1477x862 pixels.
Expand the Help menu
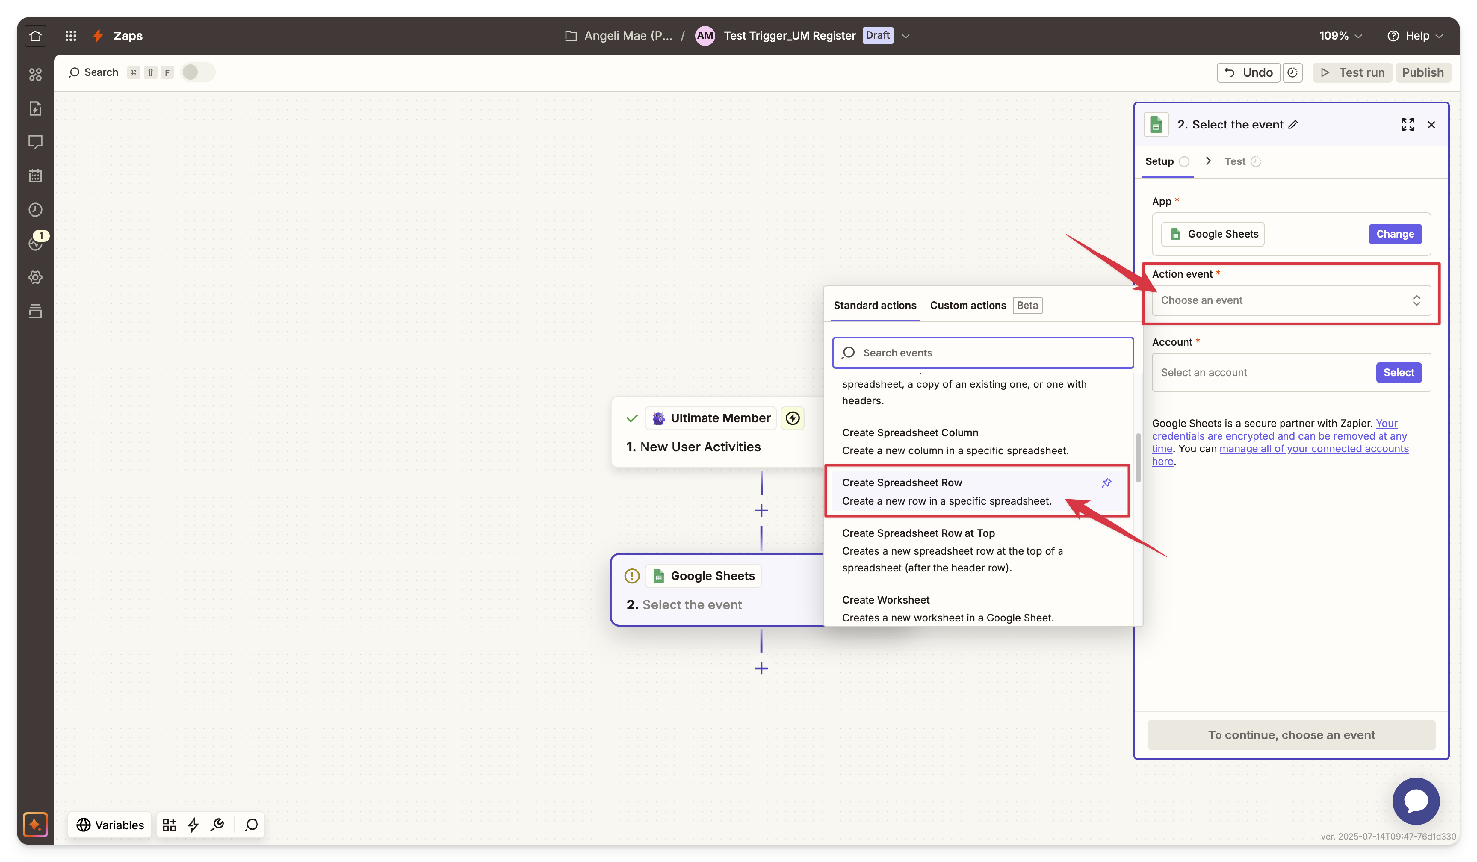coord(1415,36)
